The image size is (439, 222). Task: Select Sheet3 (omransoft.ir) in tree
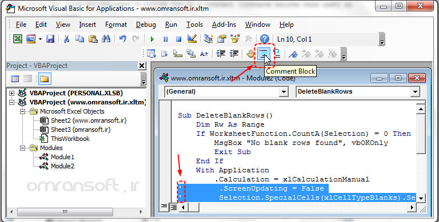coord(81,130)
